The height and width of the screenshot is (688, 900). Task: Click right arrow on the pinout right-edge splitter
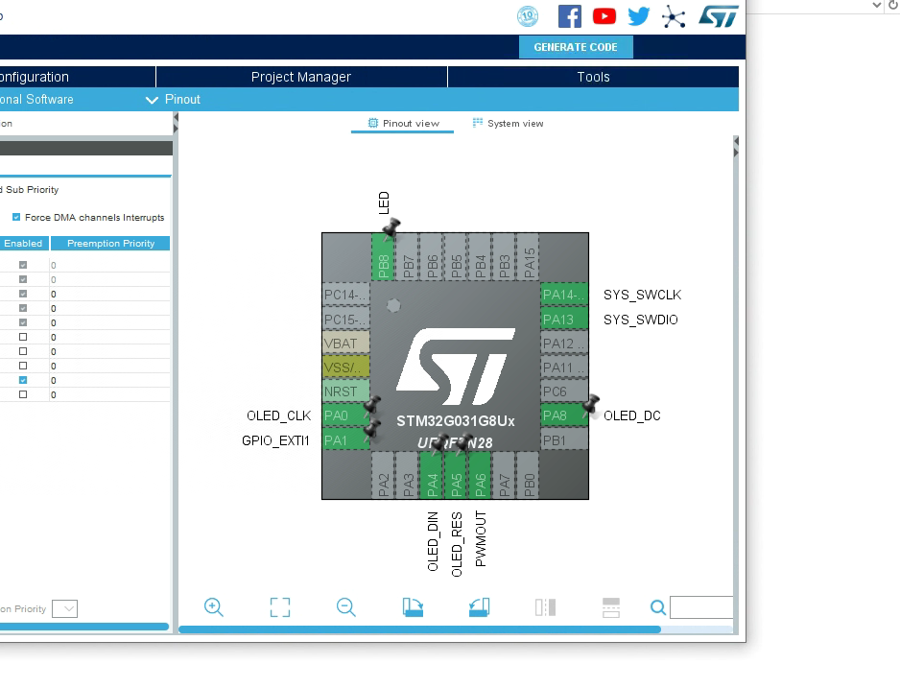736,153
